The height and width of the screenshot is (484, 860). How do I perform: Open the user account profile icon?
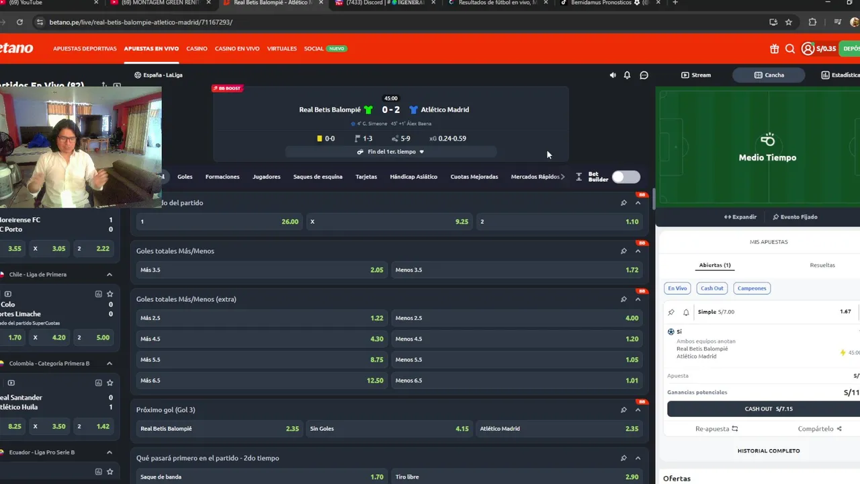point(808,48)
